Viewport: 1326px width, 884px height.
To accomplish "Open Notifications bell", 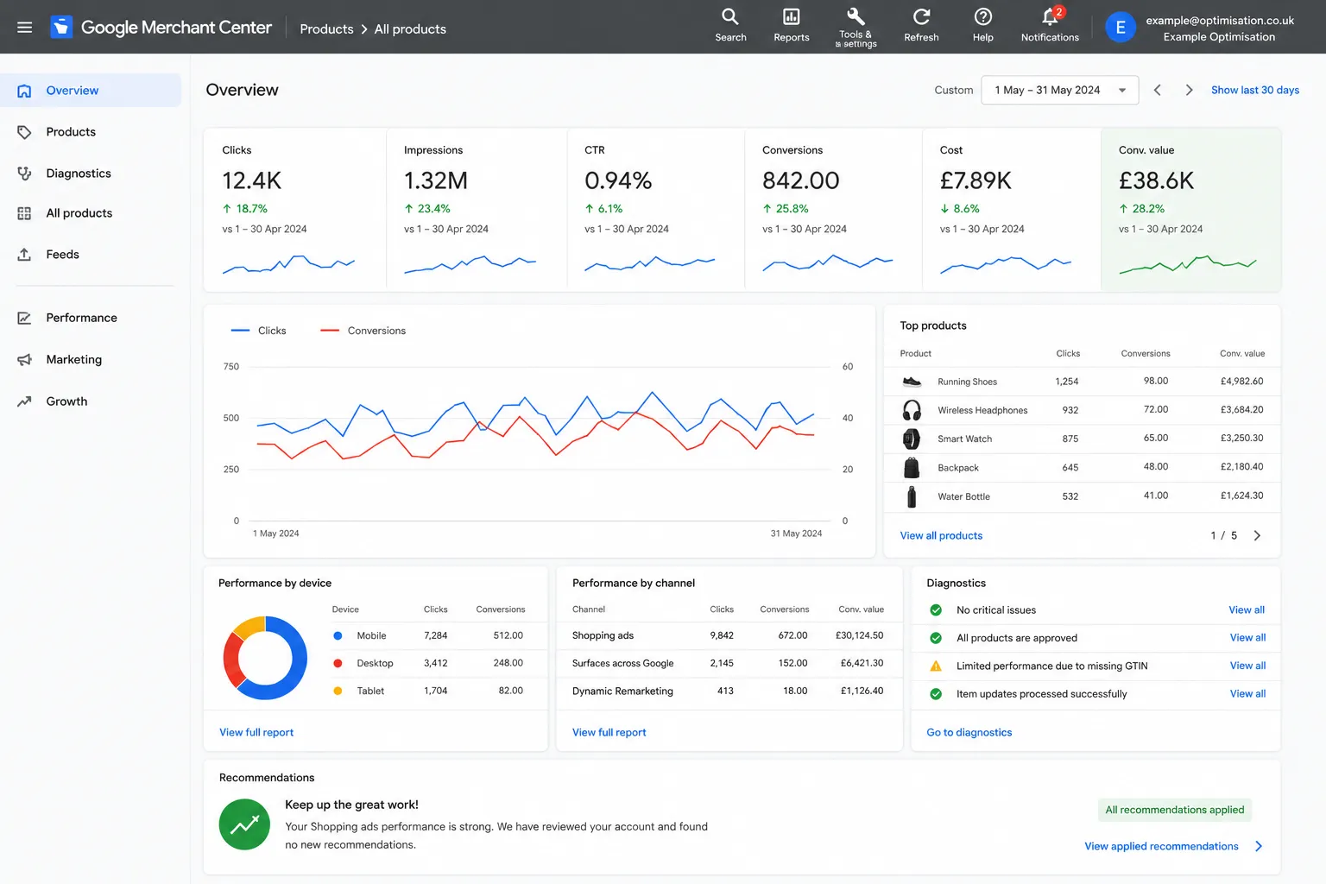I will (x=1050, y=26).
